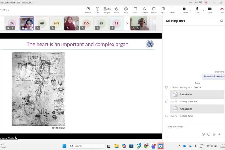Click the Scheduled a meeting message
The width and height of the screenshot is (225, 150).
[x=214, y=76]
